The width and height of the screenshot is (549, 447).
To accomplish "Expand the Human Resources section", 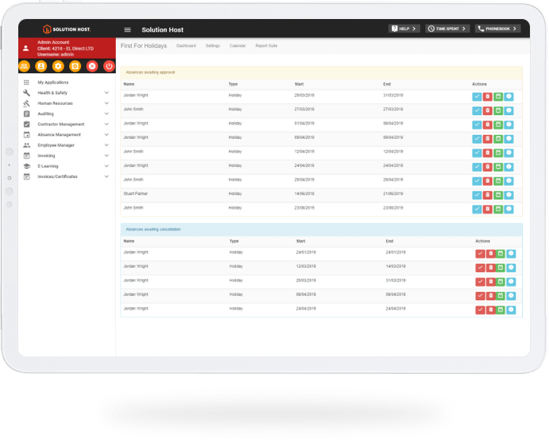I will coord(106,103).
